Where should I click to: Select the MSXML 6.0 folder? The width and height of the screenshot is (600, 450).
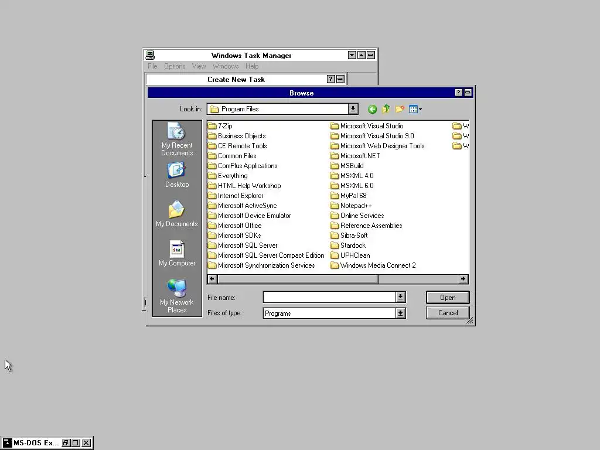352,186
